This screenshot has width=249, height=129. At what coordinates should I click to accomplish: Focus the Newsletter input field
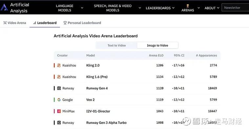(x=235, y=8)
